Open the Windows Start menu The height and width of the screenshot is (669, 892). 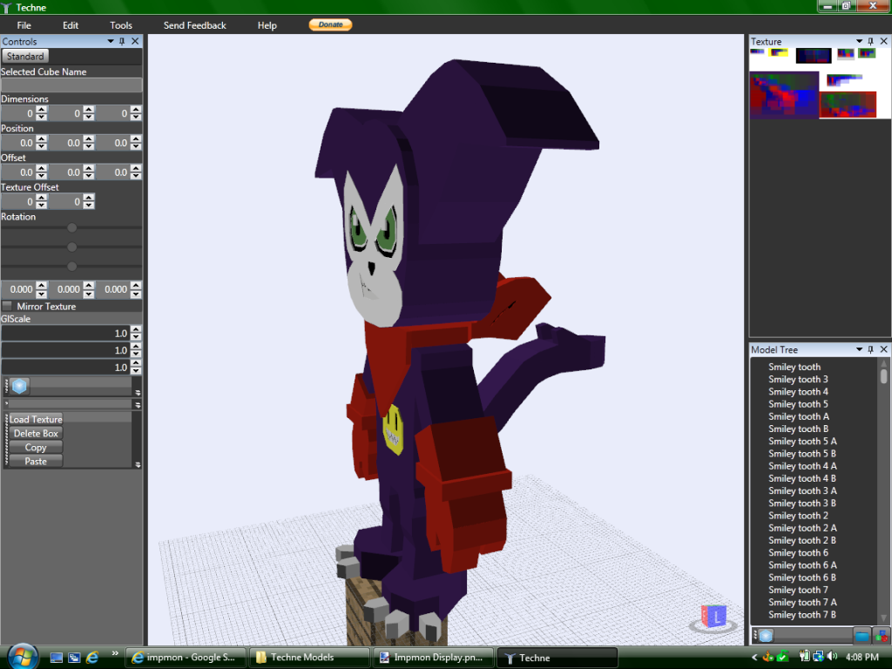[x=23, y=657]
